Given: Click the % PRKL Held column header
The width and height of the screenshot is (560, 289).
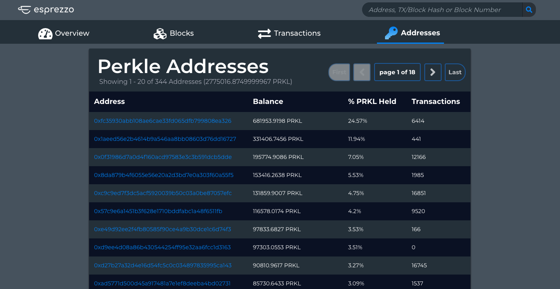Looking at the screenshot, I should click(372, 102).
